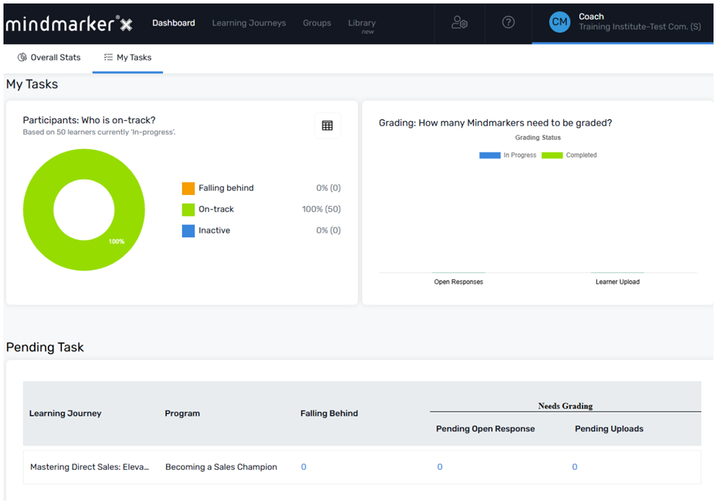Screen dimensions: 717x504
Task: Click the Grading Mindmarkers question title
Action: click(x=495, y=123)
